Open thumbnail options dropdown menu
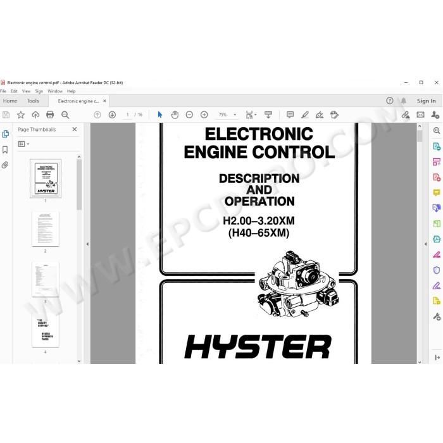Screen dimensions: 443x443 [23, 144]
